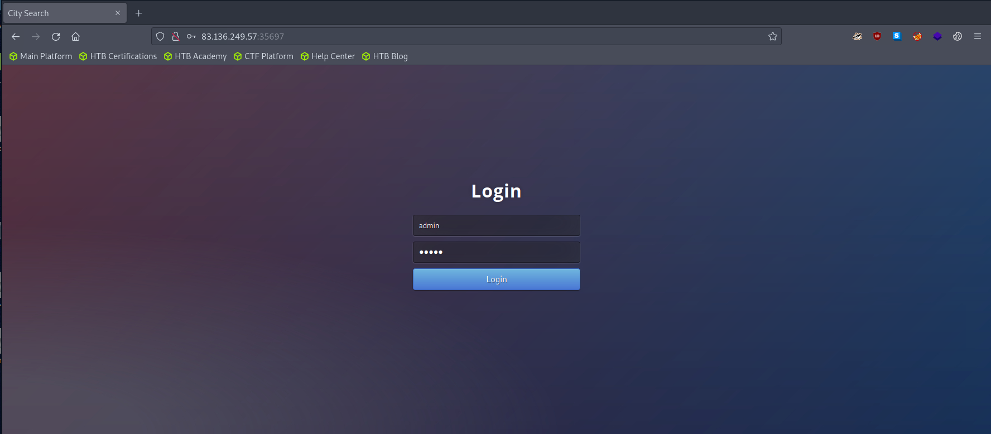Open the Firefox hamburger application menu
Image resolution: width=991 pixels, height=434 pixels.
978,36
